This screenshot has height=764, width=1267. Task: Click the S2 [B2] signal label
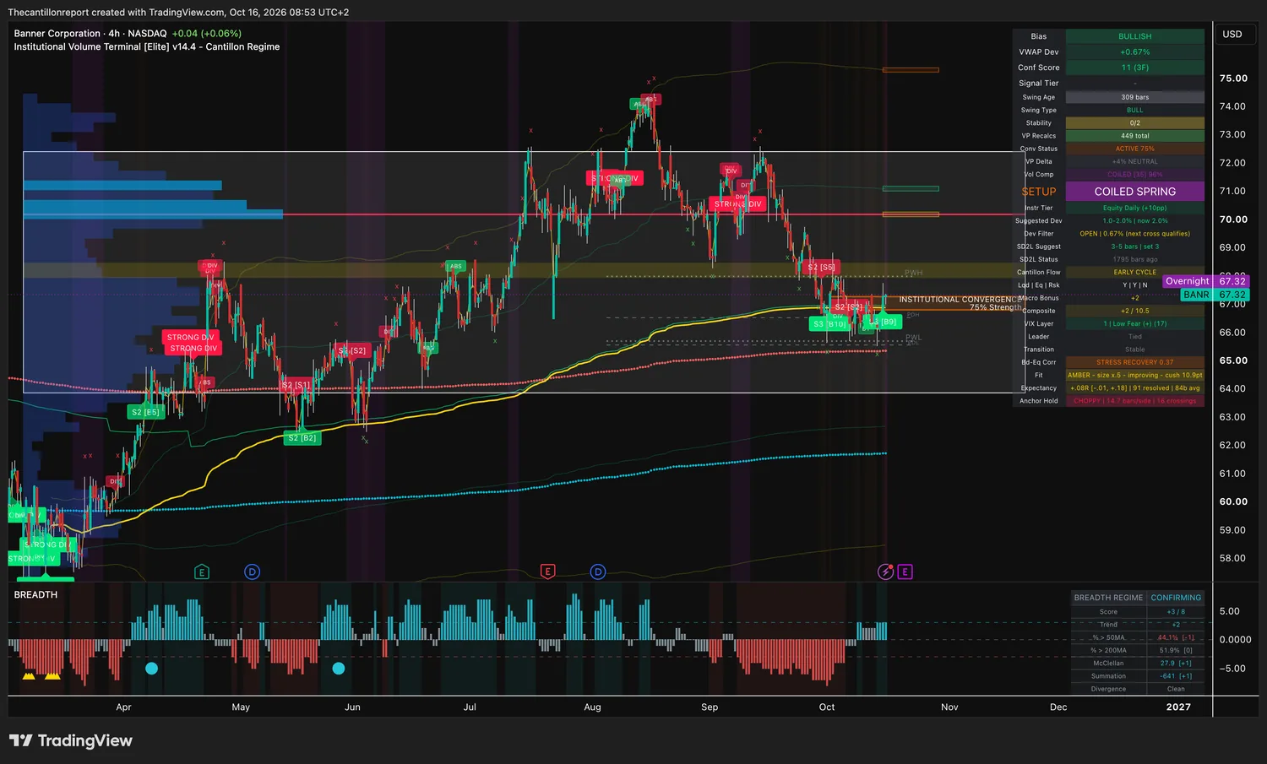coord(302,438)
